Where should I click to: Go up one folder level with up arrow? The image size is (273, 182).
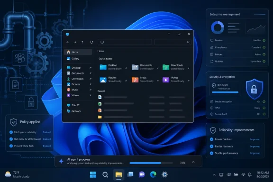tap(82, 42)
